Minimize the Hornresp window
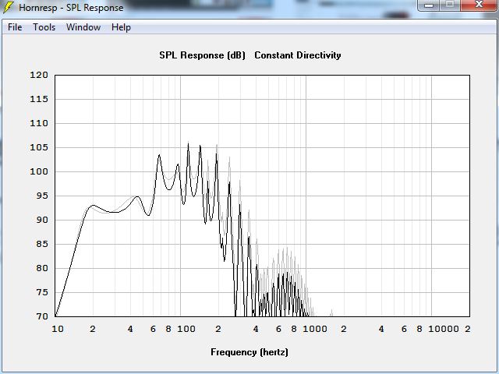This screenshot has width=499, height=374. 429,5
